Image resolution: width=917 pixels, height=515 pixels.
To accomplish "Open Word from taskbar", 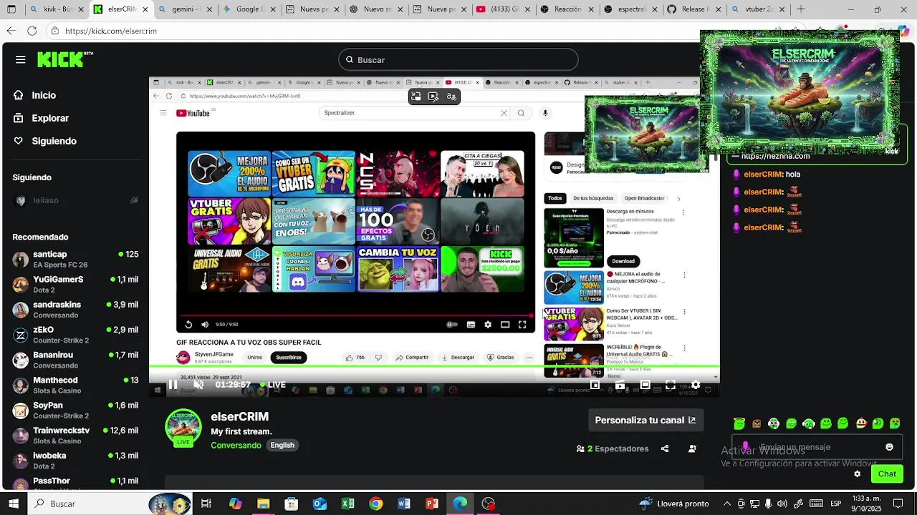I will click(x=404, y=504).
